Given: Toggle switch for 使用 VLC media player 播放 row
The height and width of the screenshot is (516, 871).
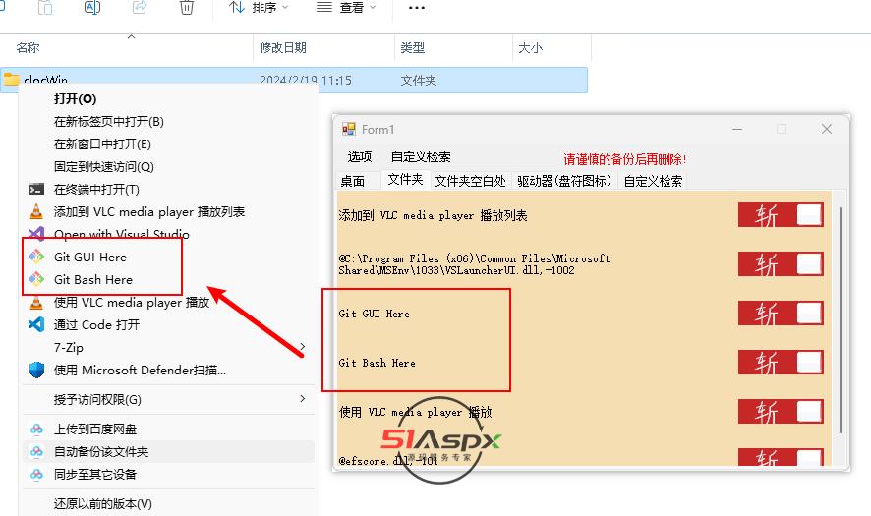Looking at the screenshot, I should (x=781, y=412).
